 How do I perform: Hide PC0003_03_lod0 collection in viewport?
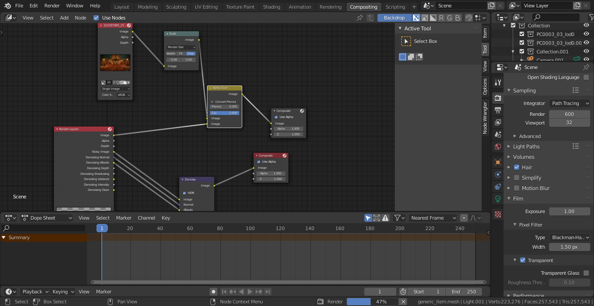click(x=586, y=34)
